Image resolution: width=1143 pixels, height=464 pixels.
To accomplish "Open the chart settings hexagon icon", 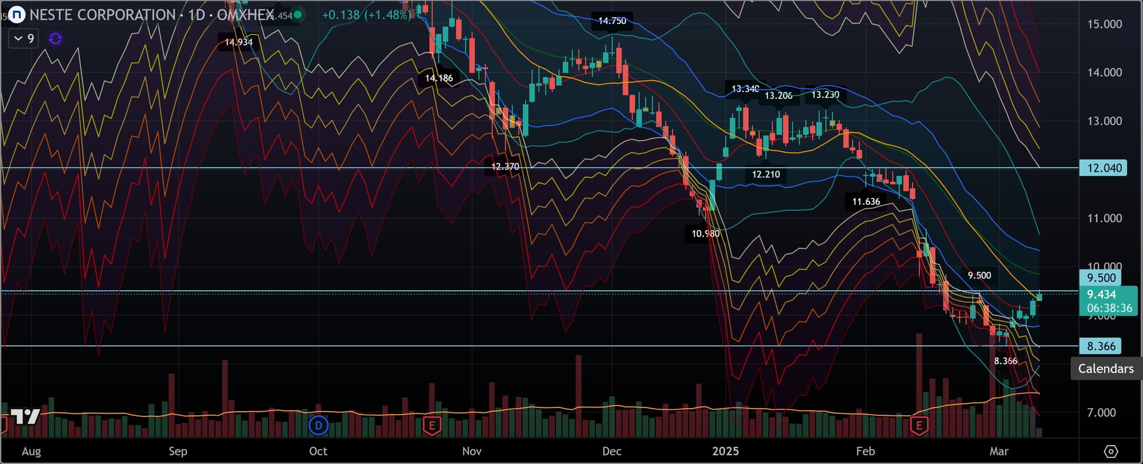I will coord(1111,451).
